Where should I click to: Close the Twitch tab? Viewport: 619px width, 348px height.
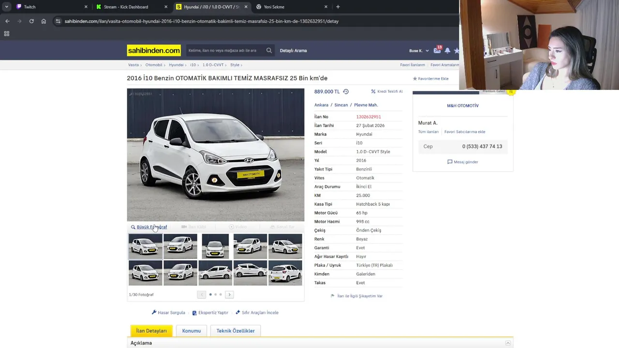click(x=86, y=7)
